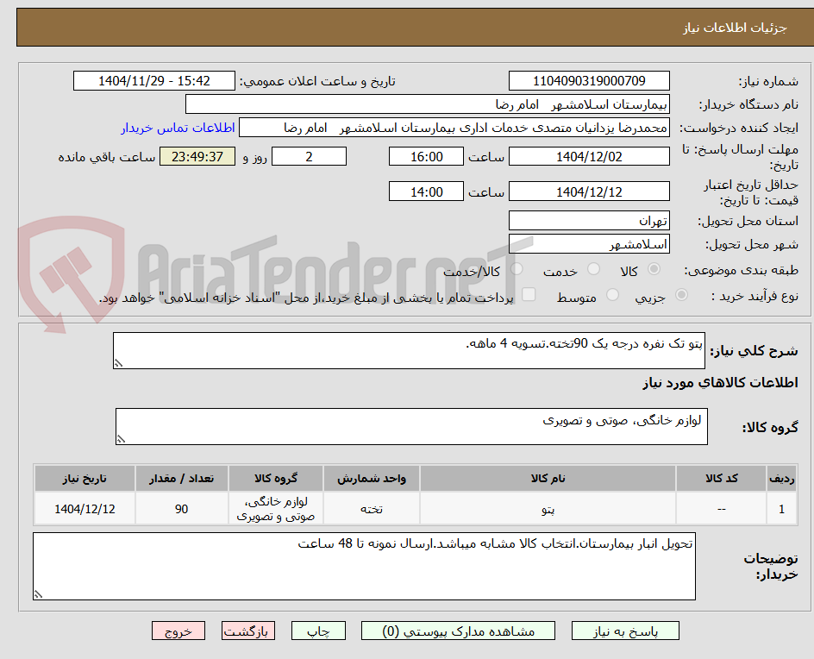
Task: Click the کد کالا column header
Action: point(721,478)
